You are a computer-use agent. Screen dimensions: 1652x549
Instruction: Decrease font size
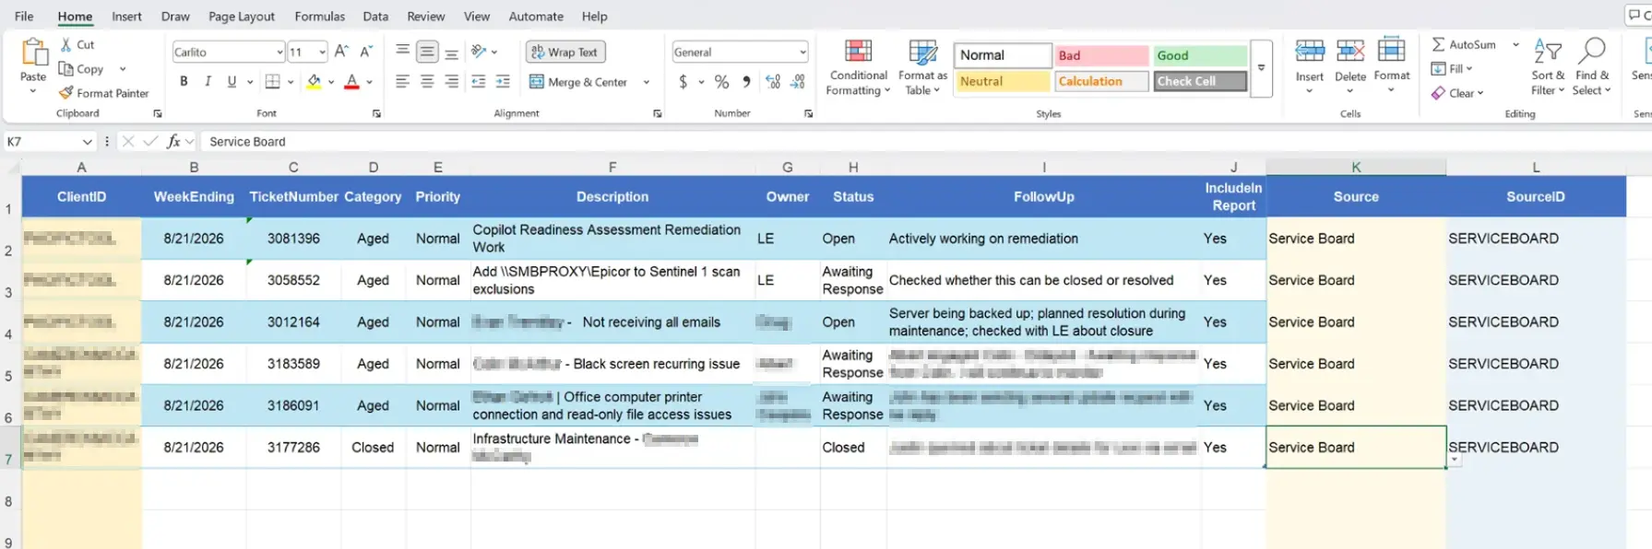pyautogui.click(x=366, y=52)
